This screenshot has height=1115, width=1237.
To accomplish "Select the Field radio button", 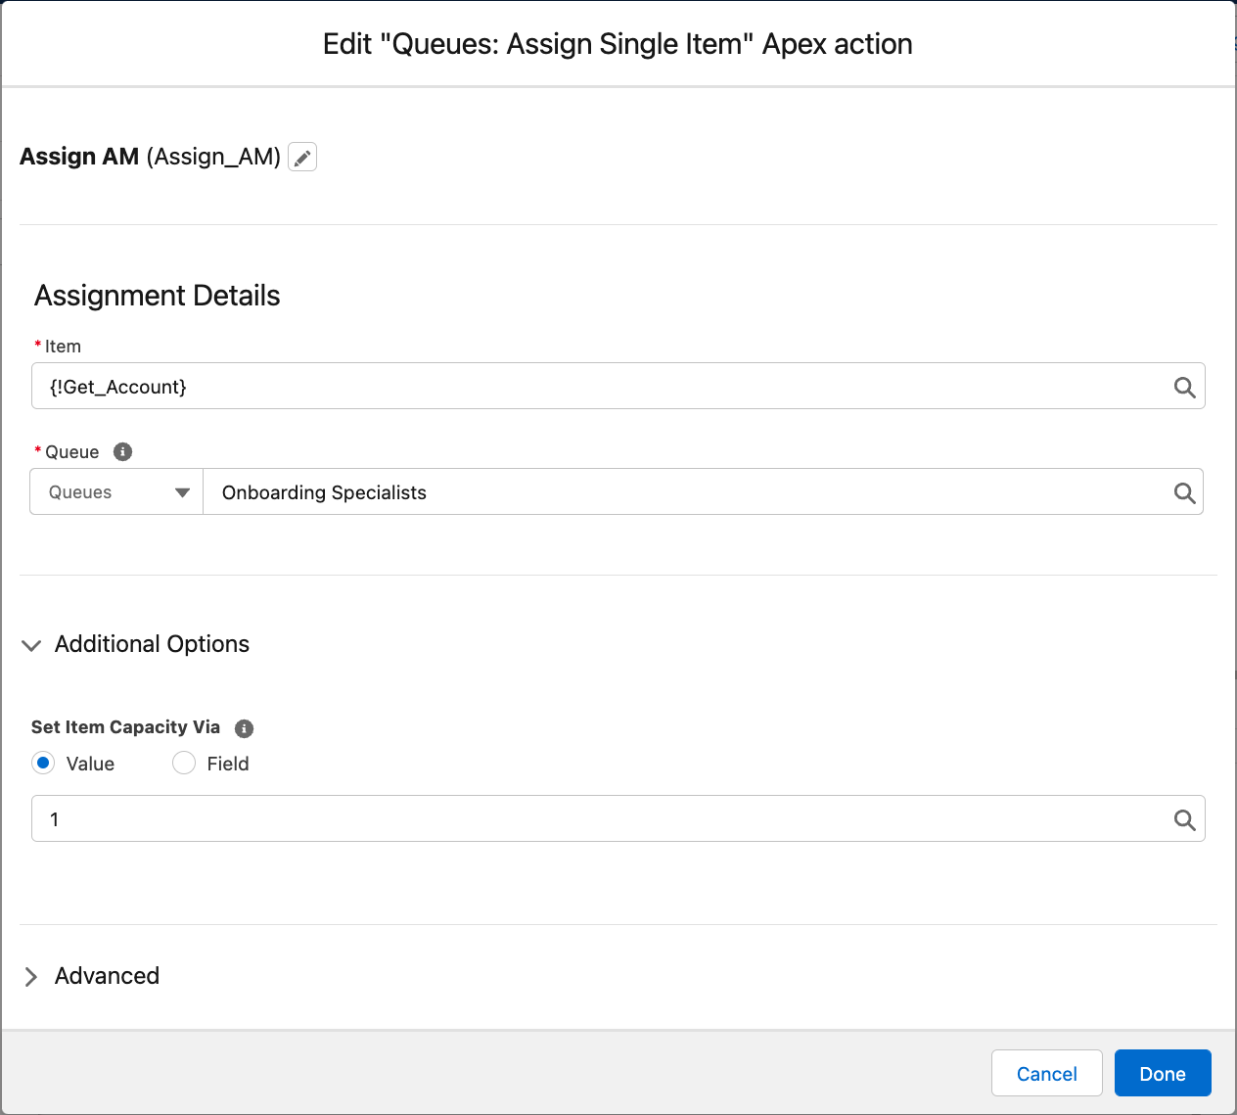I will pos(184,764).
